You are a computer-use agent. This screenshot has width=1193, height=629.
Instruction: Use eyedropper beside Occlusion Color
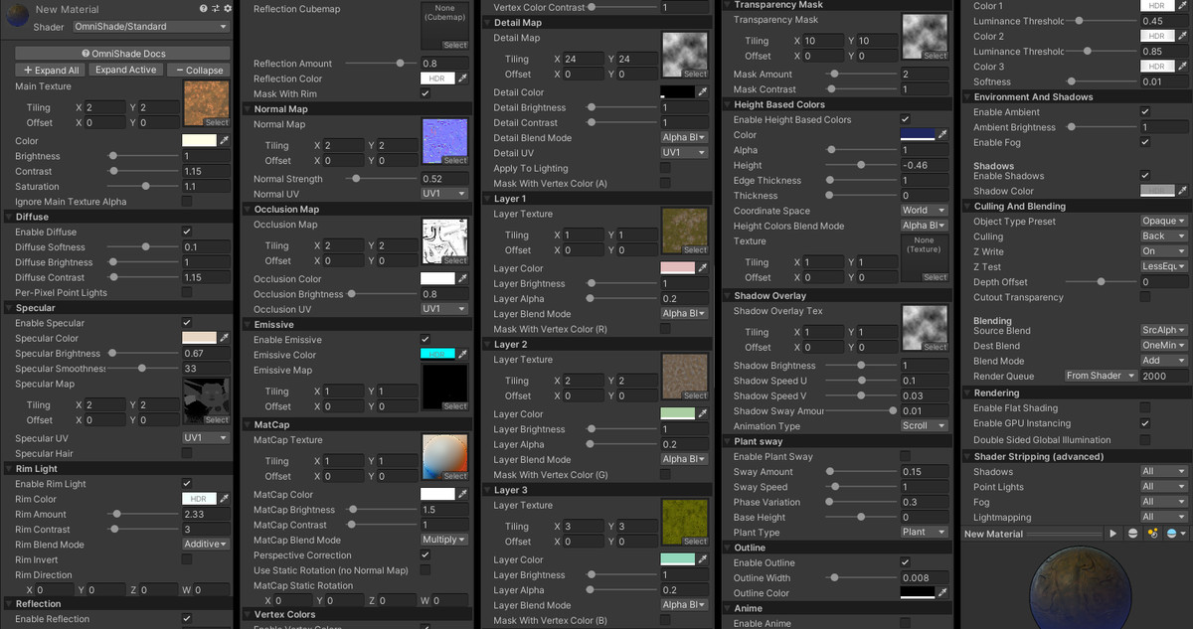coord(462,279)
